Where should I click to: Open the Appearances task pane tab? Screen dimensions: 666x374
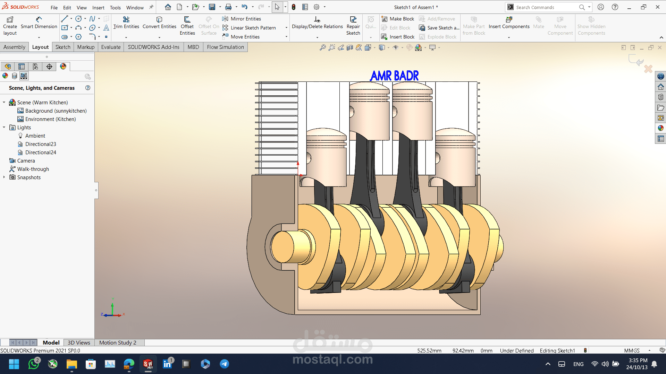click(661, 128)
